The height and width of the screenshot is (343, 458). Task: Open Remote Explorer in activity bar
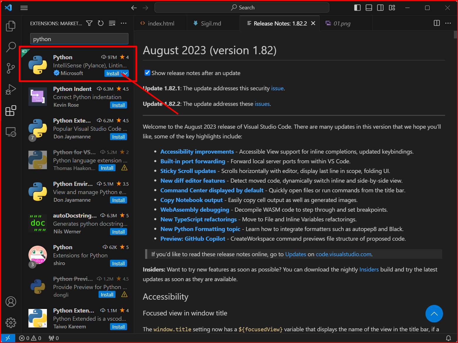point(11,132)
